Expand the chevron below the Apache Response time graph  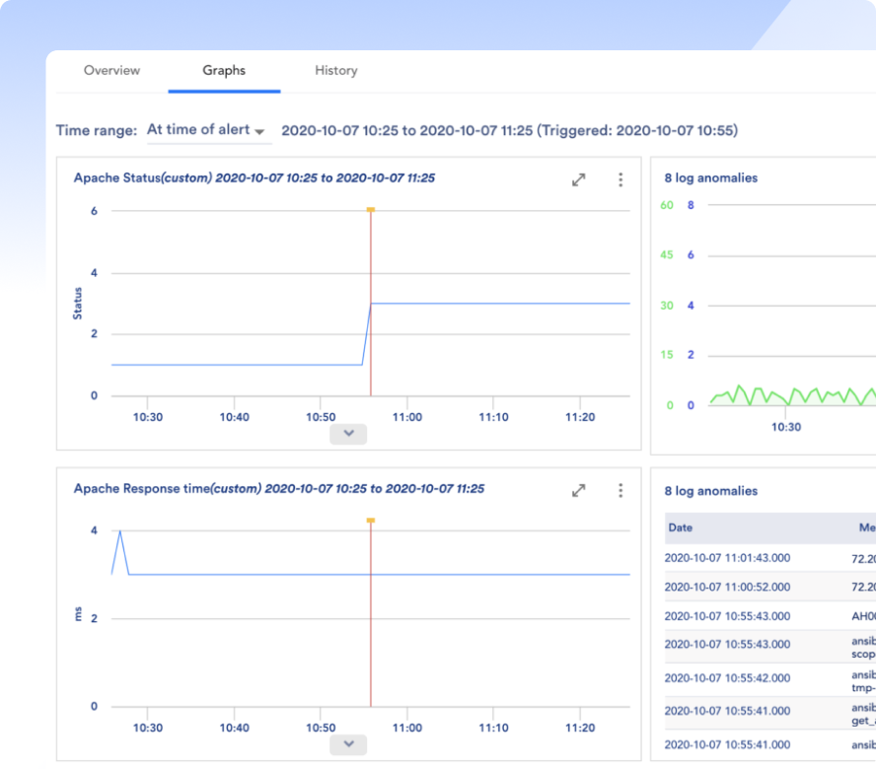[348, 744]
